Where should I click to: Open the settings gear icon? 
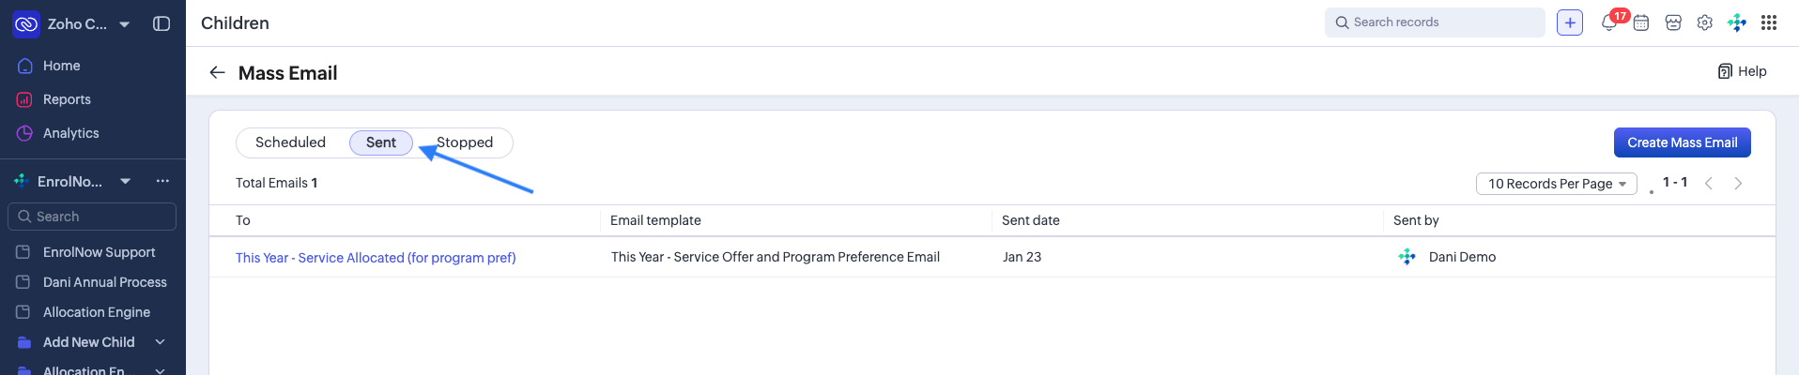point(1705,22)
